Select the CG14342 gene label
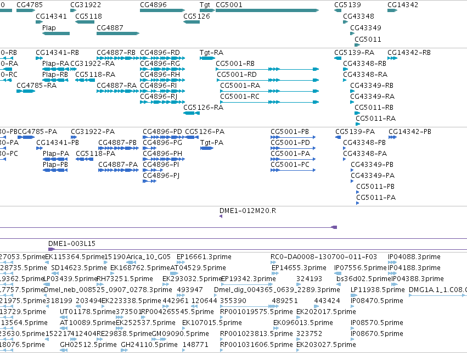Viewport: 467px width, 353px height. click(x=403, y=5)
